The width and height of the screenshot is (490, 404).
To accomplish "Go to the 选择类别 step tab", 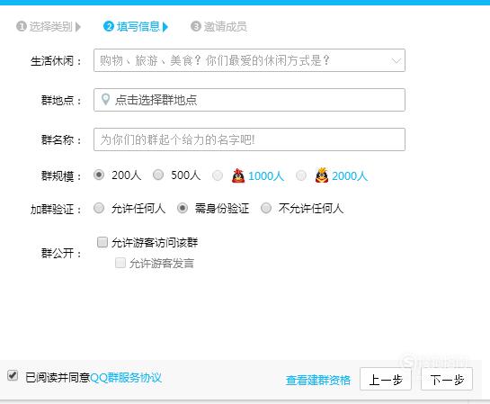I will coord(51,27).
